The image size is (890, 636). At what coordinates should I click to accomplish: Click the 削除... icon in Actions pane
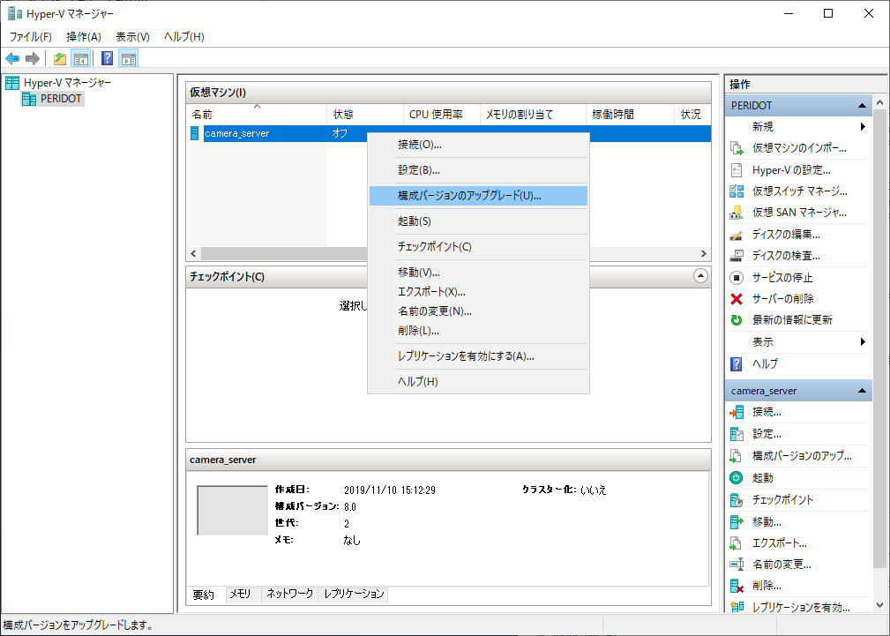pyautogui.click(x=737, y=586)
